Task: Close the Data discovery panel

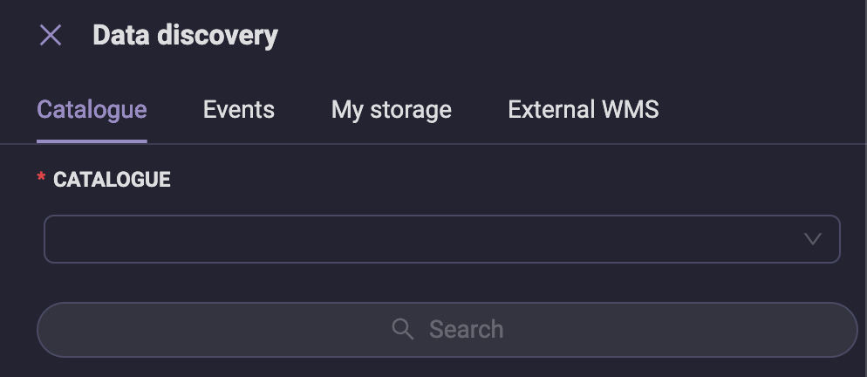Action: 51,36
